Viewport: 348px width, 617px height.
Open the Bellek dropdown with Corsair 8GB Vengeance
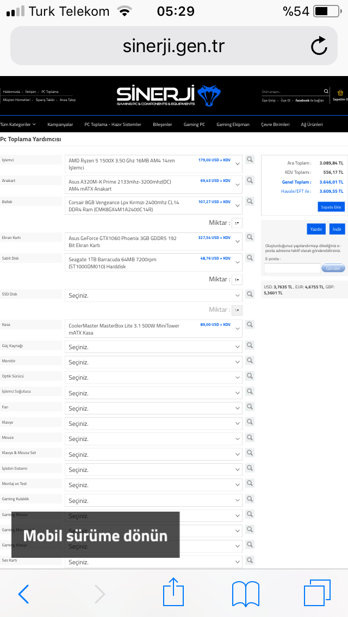coord(153,205)
